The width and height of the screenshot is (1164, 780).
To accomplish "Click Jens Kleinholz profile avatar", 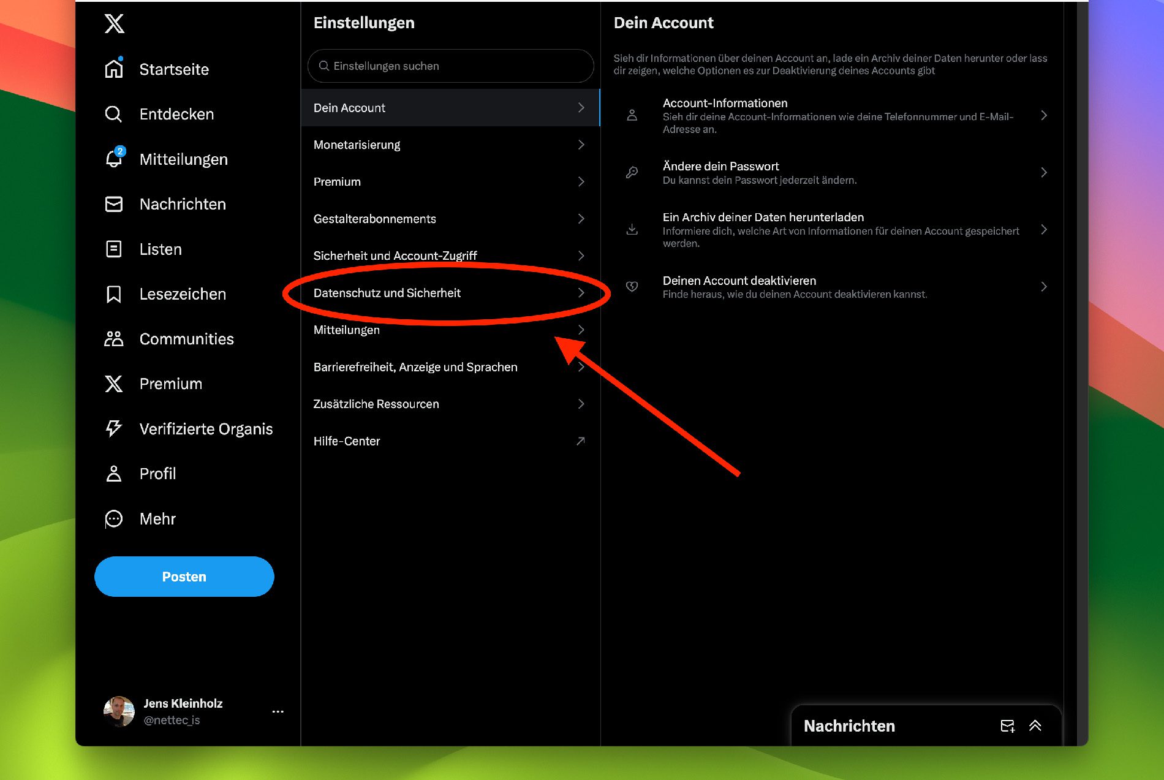I will pyautogui.click(x=119, y=711).
